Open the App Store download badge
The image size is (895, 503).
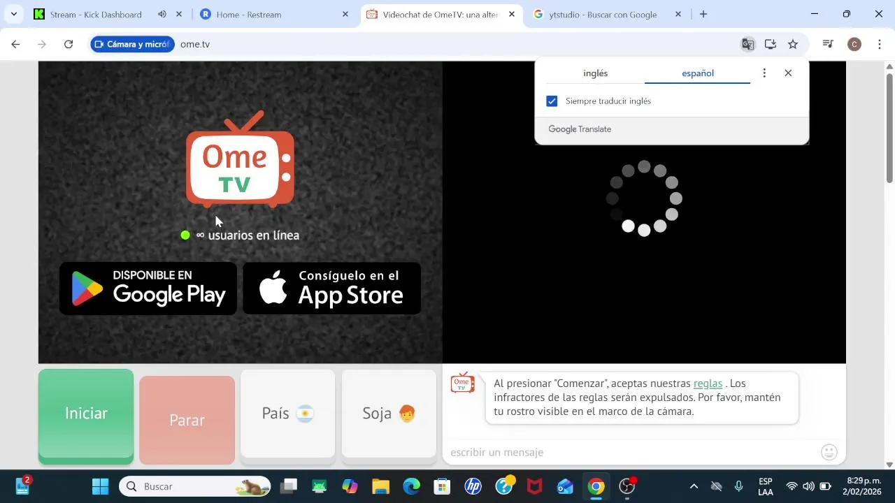pyautogui.click(x=331, y=288)
